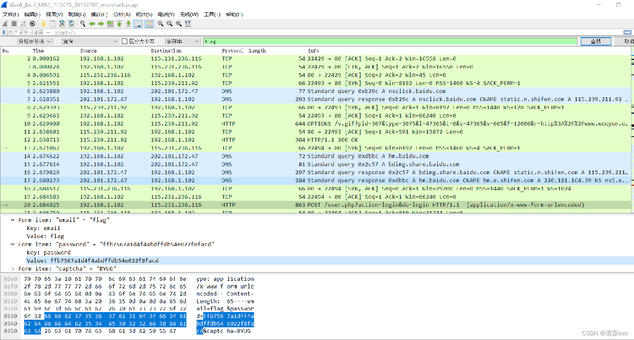Open the 编辑(E) menu
Image resolution: width=634 pixels, height=340 pixels.
coord(32,14)
